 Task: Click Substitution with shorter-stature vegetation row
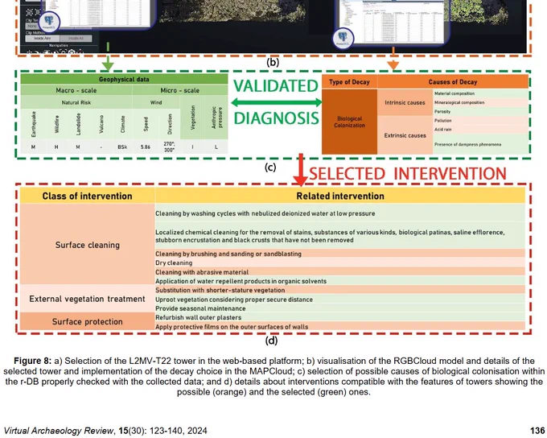click(x=340, y=290)
